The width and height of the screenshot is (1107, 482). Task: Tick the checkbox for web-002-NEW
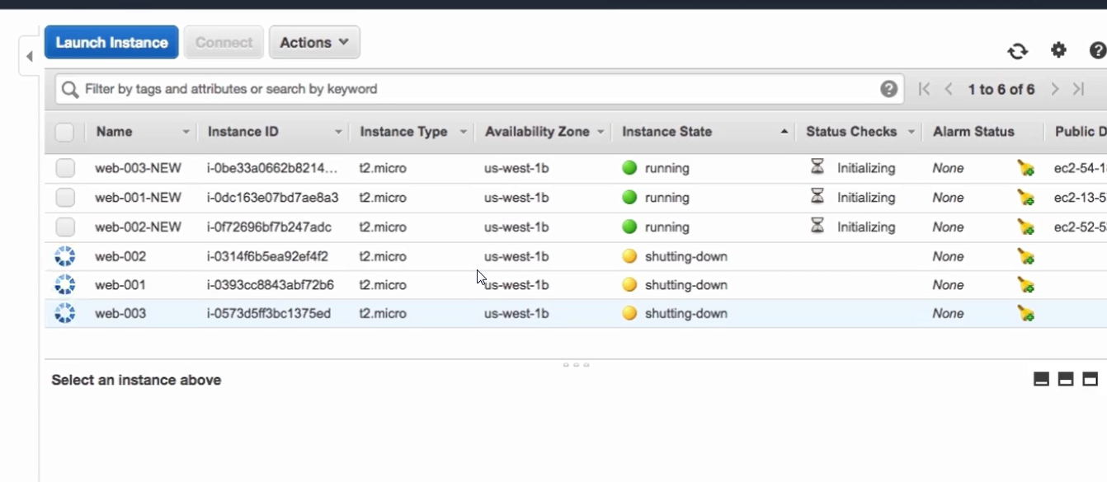[x=65, y=227]
